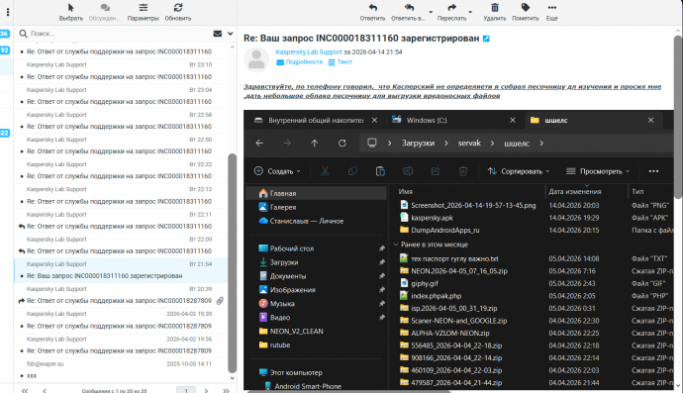Open message in new window icon
Image resolution: width=683 pixels, height=393 pixels.
(487, 39)
